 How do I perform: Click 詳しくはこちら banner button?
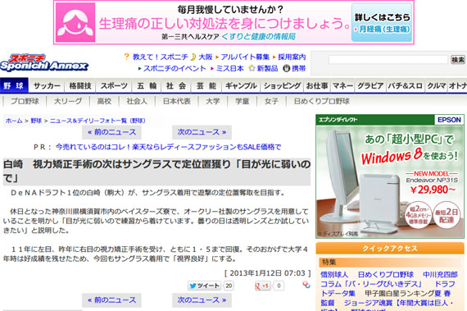click(x=382, y=23)
